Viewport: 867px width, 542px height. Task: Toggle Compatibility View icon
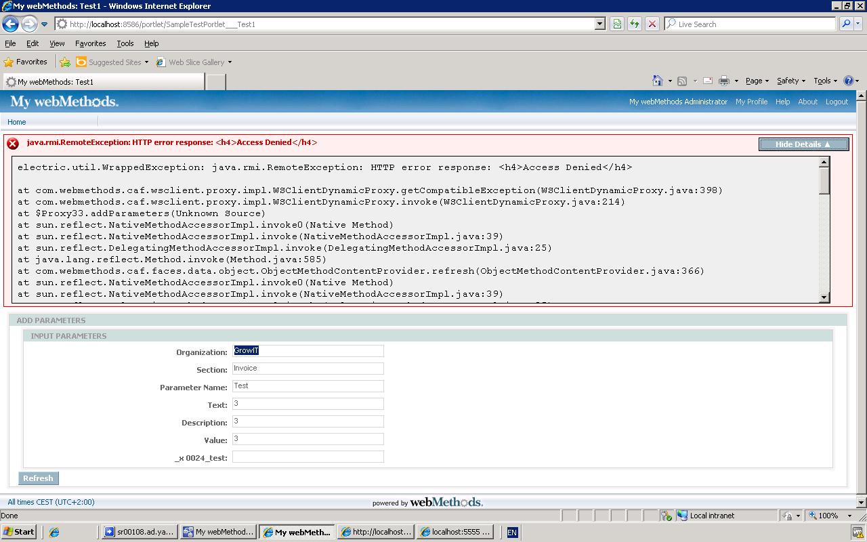pos(617,24)
